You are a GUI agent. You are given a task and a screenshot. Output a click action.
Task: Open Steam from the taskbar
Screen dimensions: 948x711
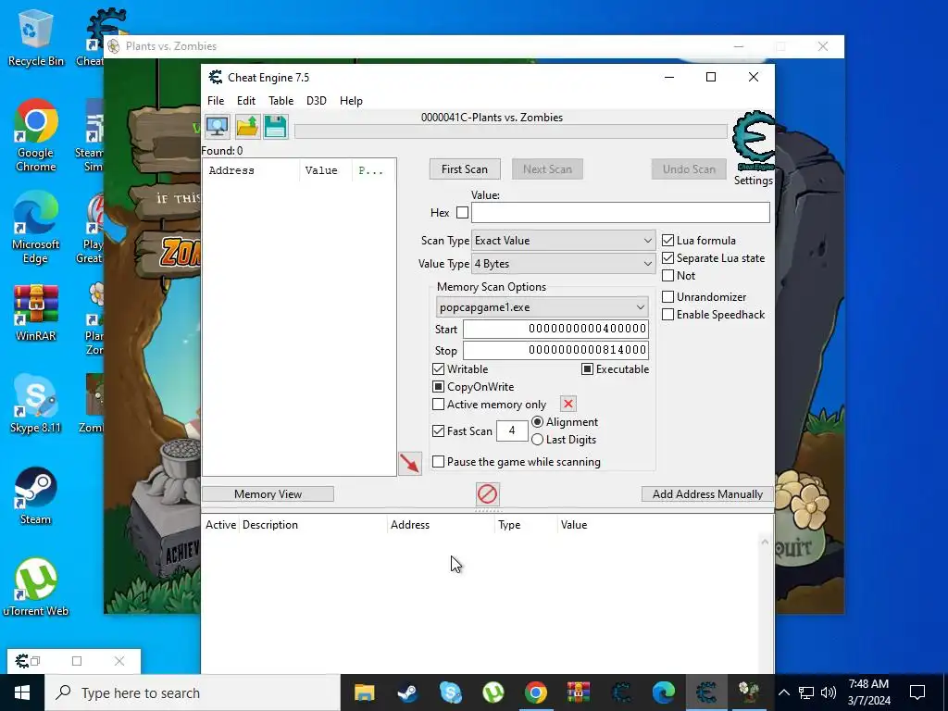407,692
